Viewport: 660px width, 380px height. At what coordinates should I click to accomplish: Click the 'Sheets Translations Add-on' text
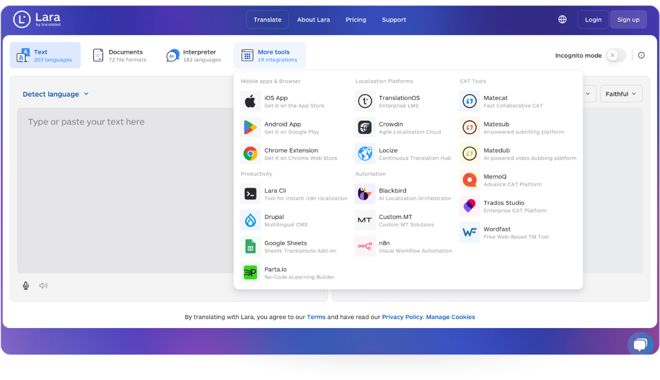click(300, 251)
